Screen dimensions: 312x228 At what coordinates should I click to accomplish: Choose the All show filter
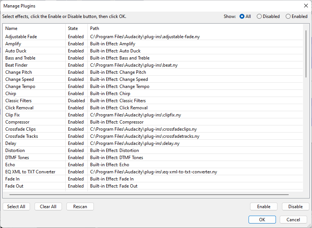point(242,16)
